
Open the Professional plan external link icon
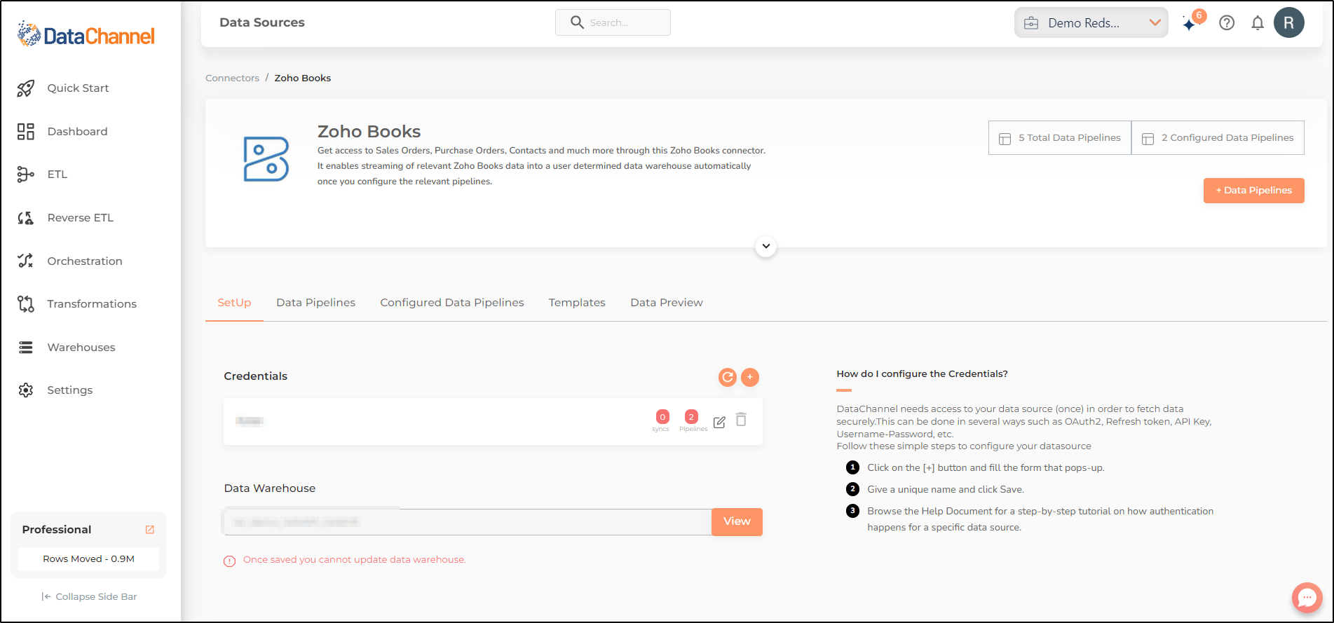[149, 530]
